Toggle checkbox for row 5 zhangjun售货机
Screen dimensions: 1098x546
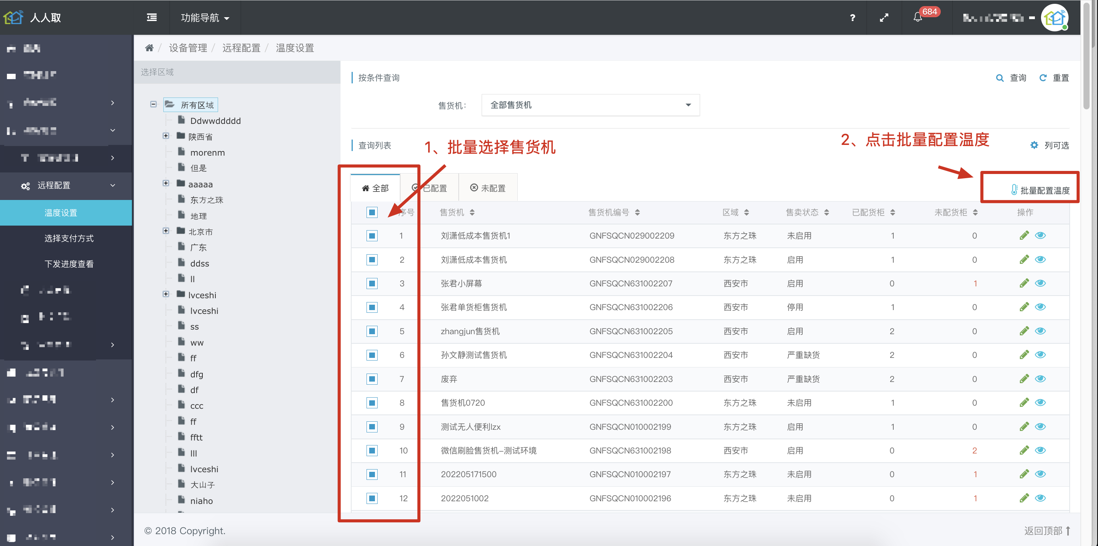[372, 331]
